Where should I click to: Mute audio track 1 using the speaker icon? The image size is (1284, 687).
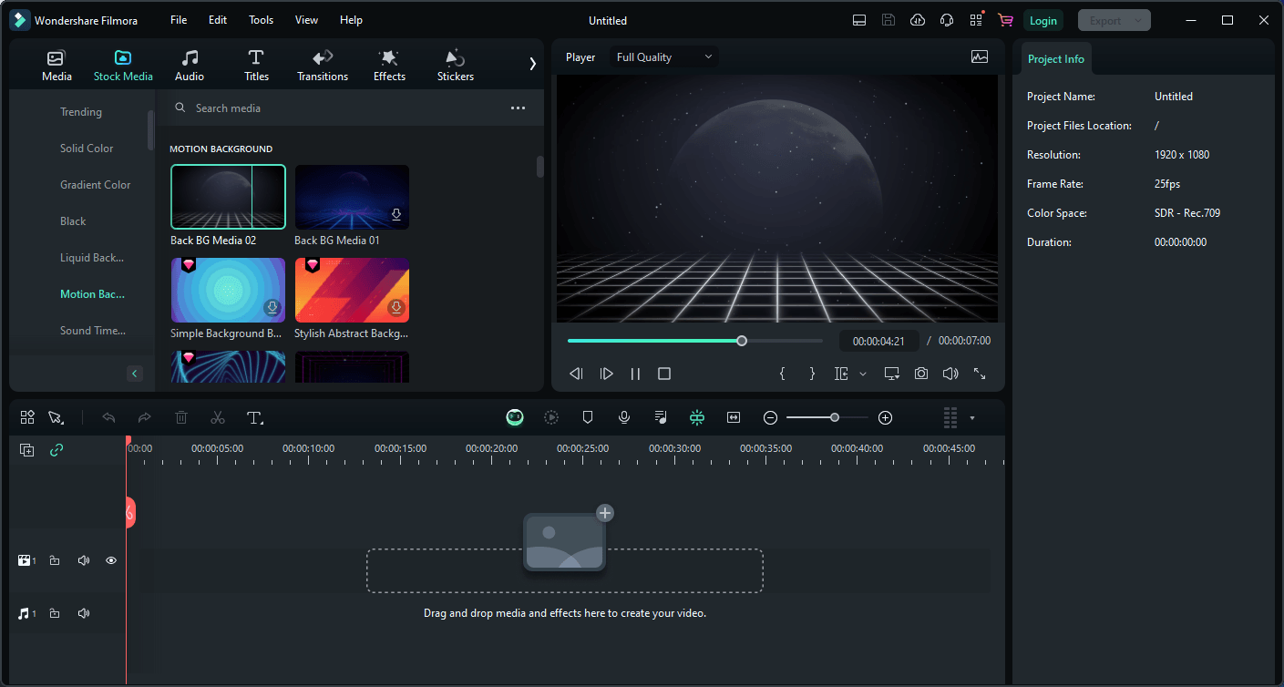click(x=84, y=614)
